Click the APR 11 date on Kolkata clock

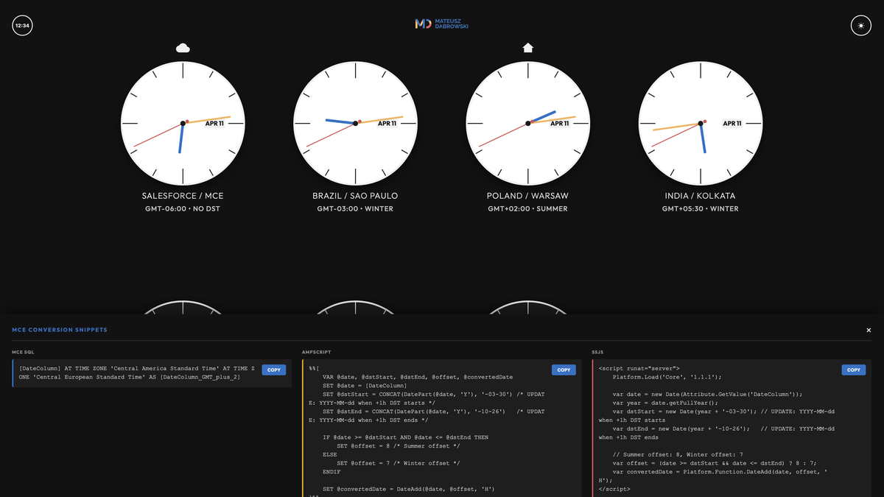[732, 124]
